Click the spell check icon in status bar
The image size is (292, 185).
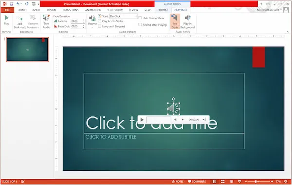pyautogui.click(x=23, y=181)
